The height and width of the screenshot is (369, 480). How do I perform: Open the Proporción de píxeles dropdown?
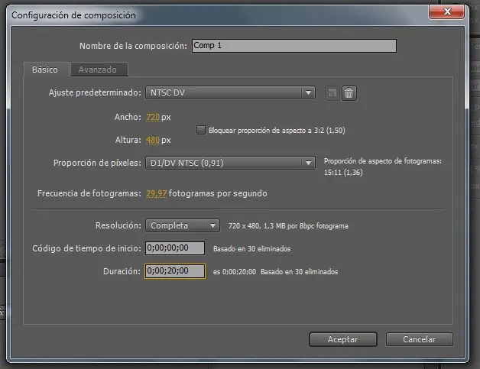click(x=230, y=163)
